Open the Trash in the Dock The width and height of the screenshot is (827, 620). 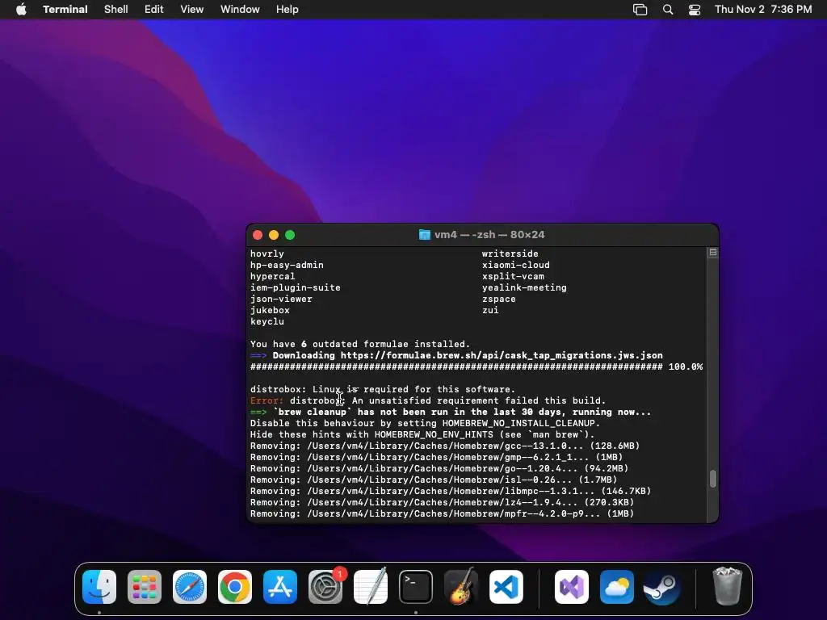pos(728,587)
